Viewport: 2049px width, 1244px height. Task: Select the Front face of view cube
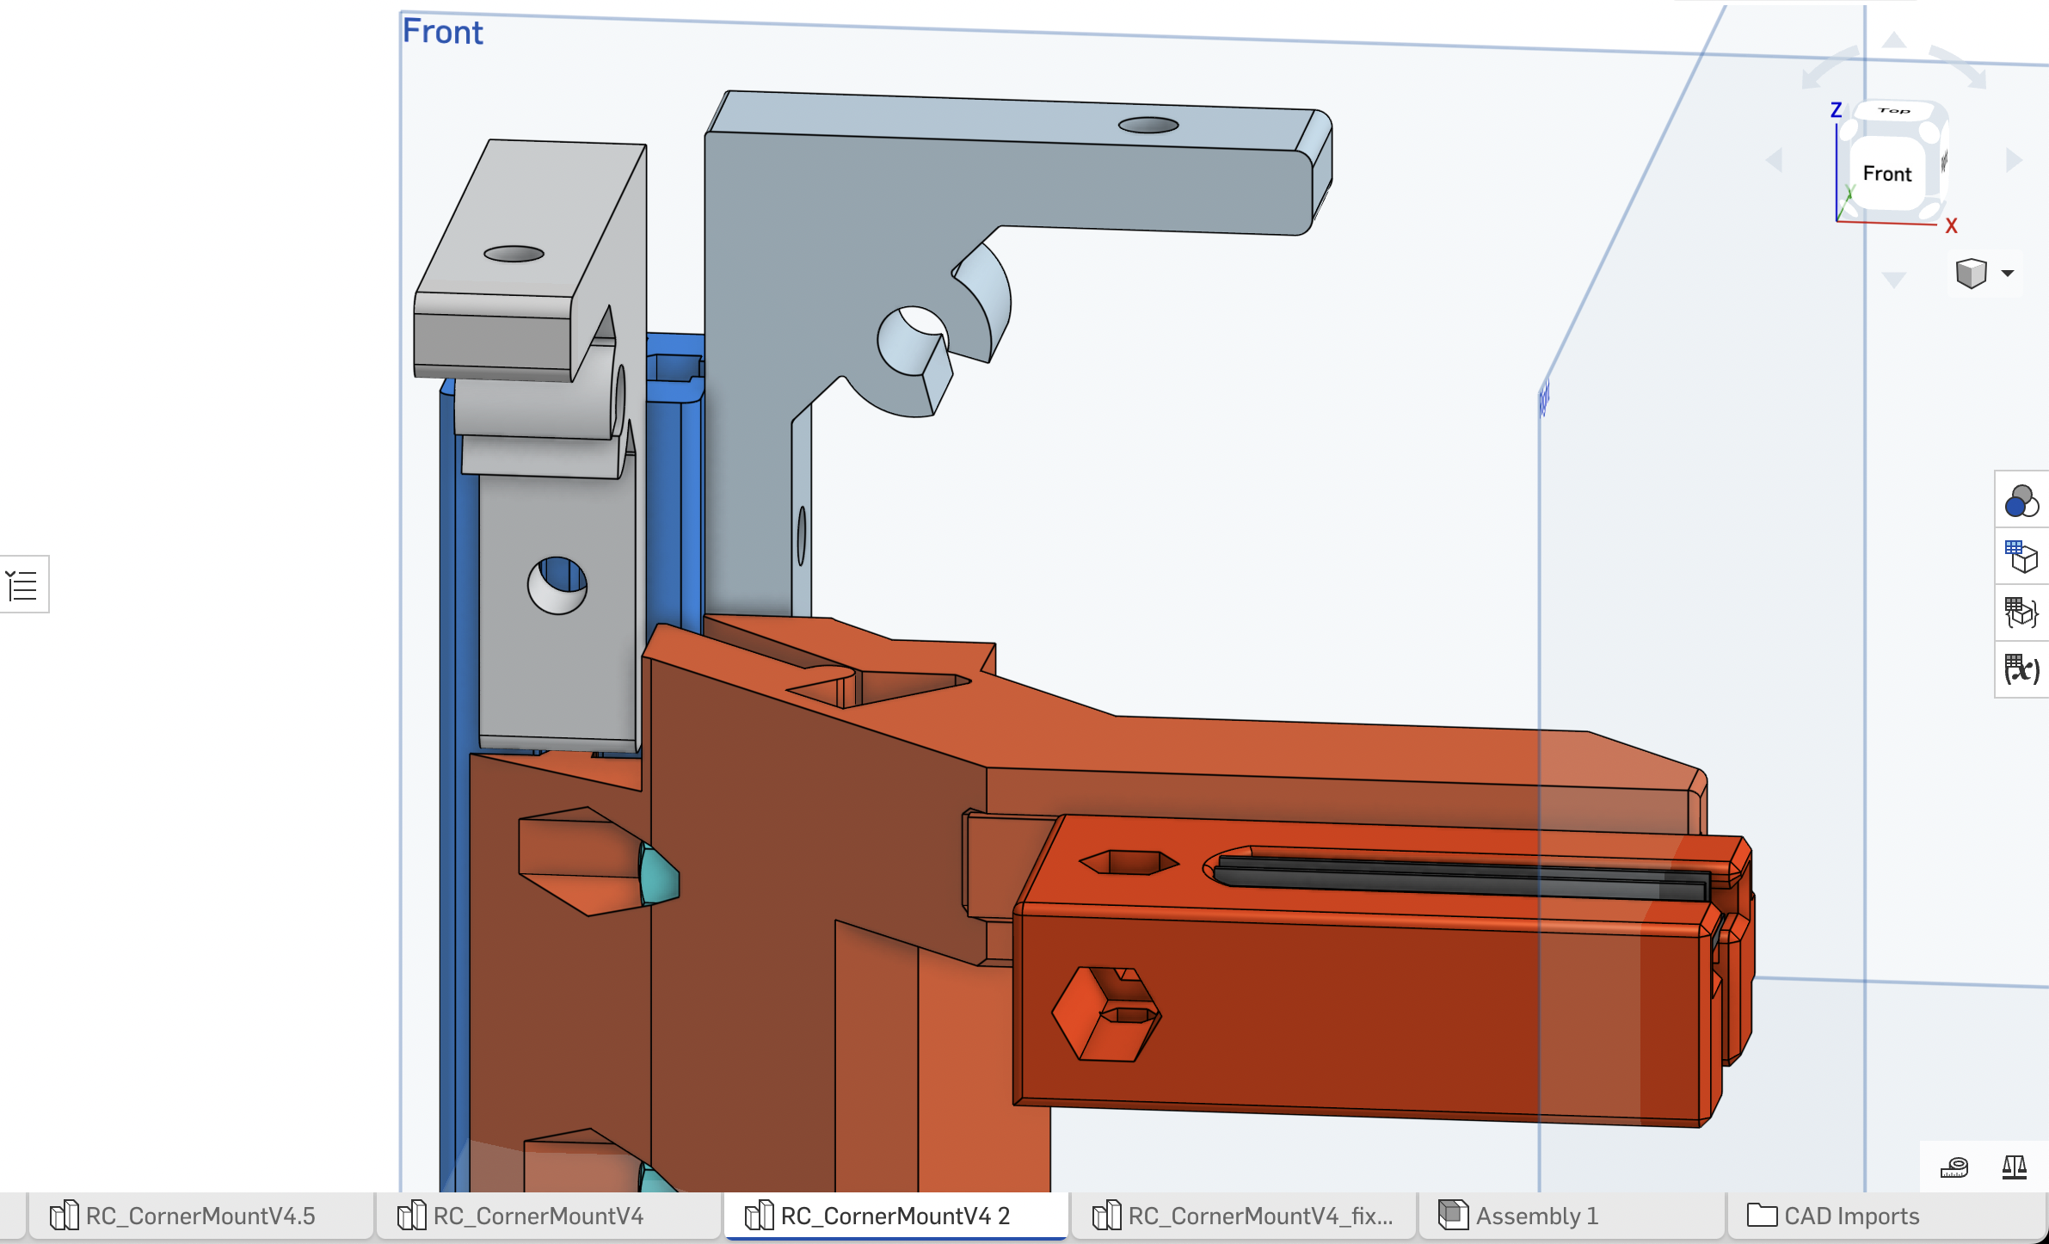tap(1887, 174)
